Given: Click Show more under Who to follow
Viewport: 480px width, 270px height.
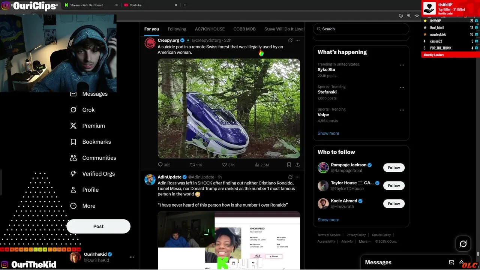Looking at the screenshot, I should click(x=328, y=220).
